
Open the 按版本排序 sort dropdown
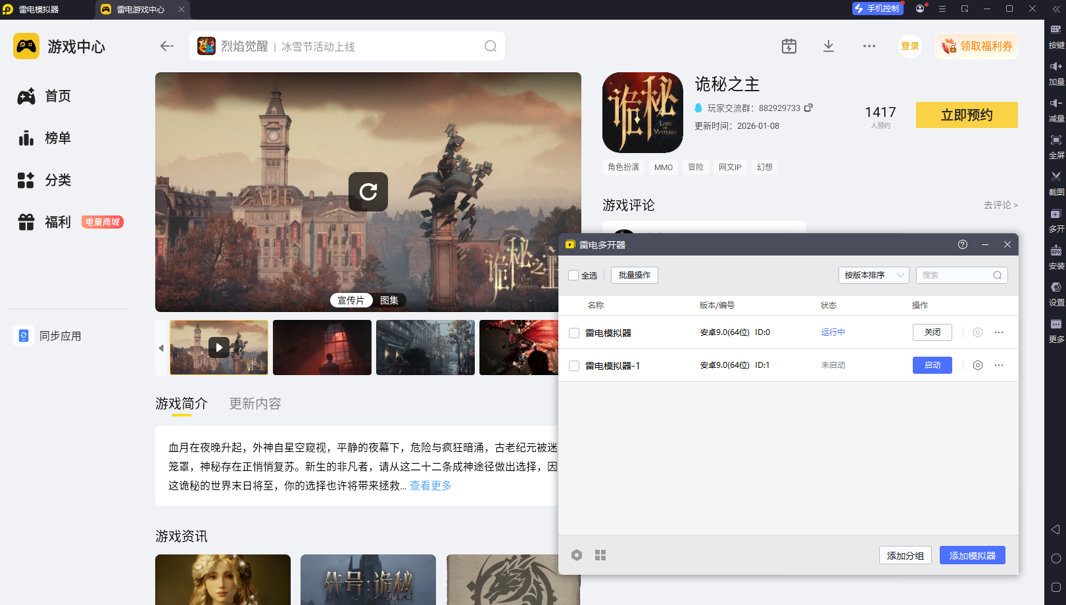pyautogui.click(x=873, y=275)
